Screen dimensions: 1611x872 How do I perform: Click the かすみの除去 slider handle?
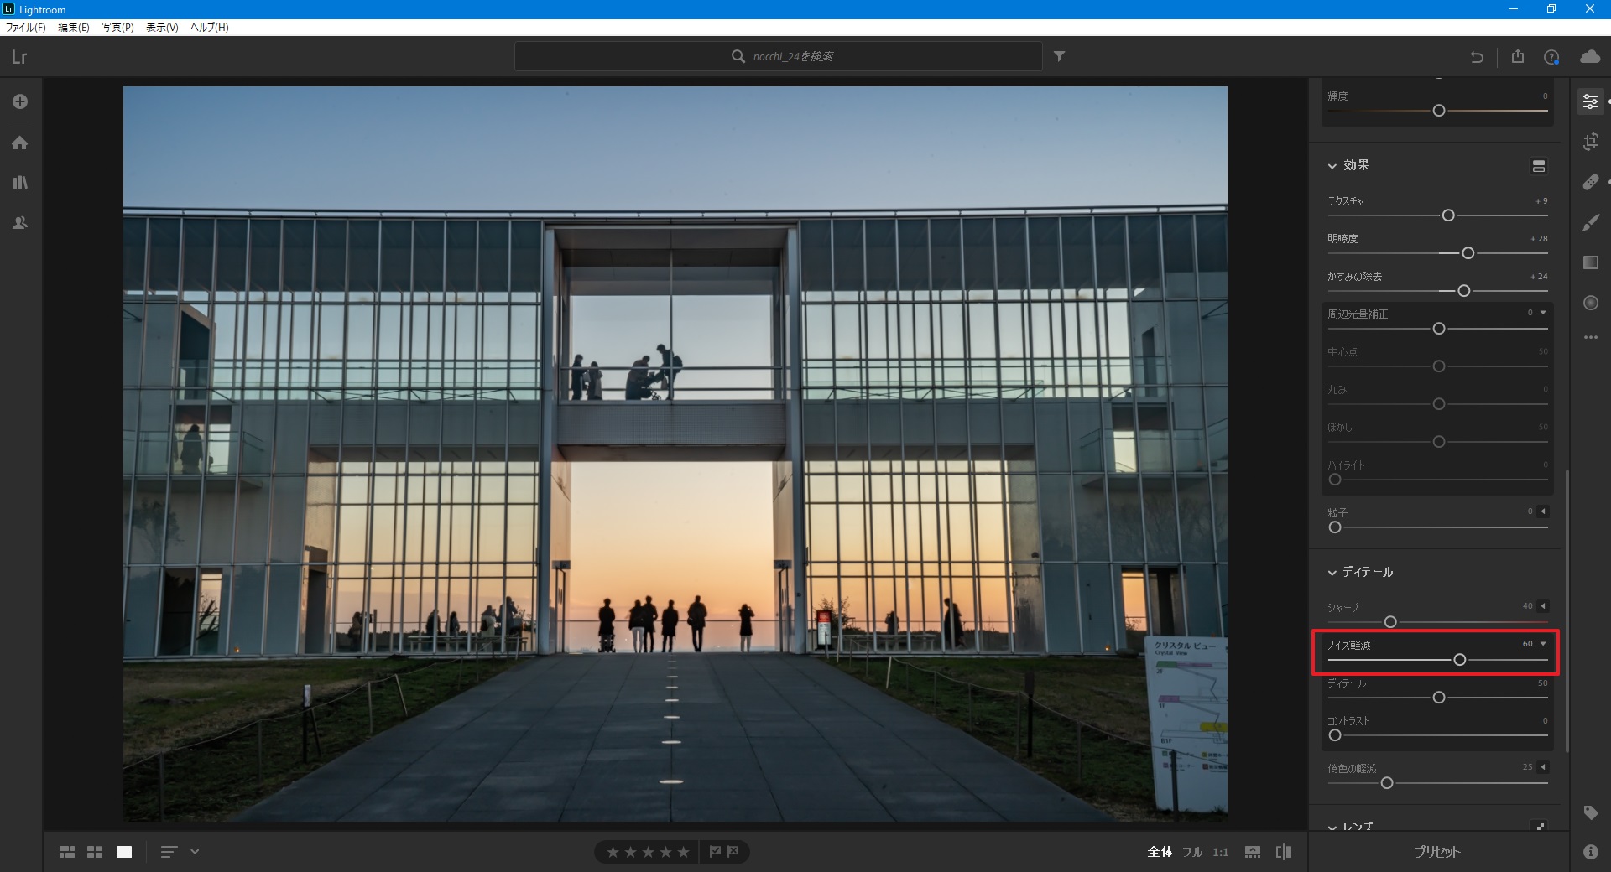1464,291
